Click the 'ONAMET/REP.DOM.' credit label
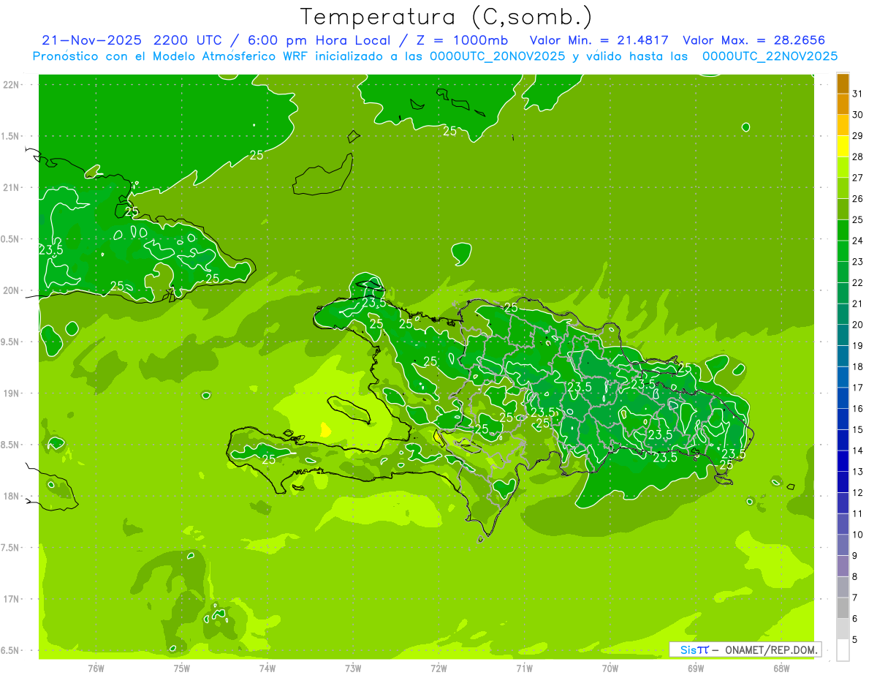Image resolution: width=877 pixels, height=678 pixels. (770, 649)
